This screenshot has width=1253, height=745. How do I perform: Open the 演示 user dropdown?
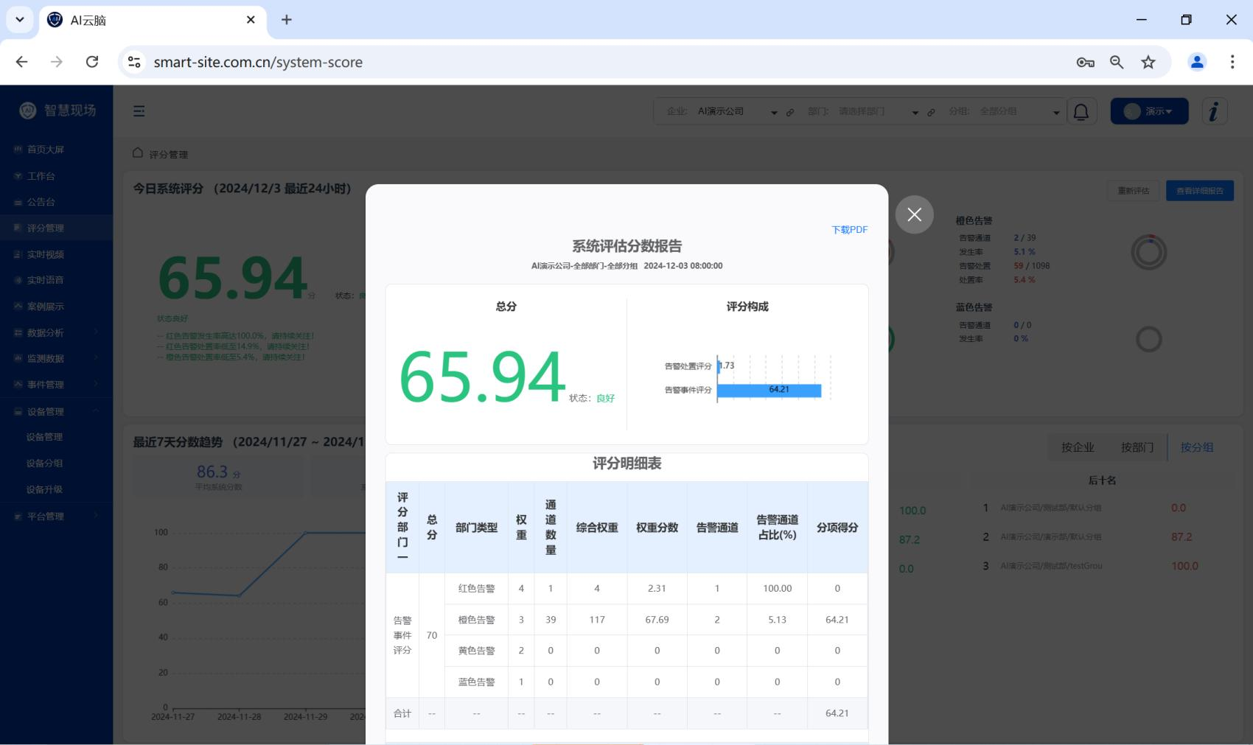tap(1149, 111)
